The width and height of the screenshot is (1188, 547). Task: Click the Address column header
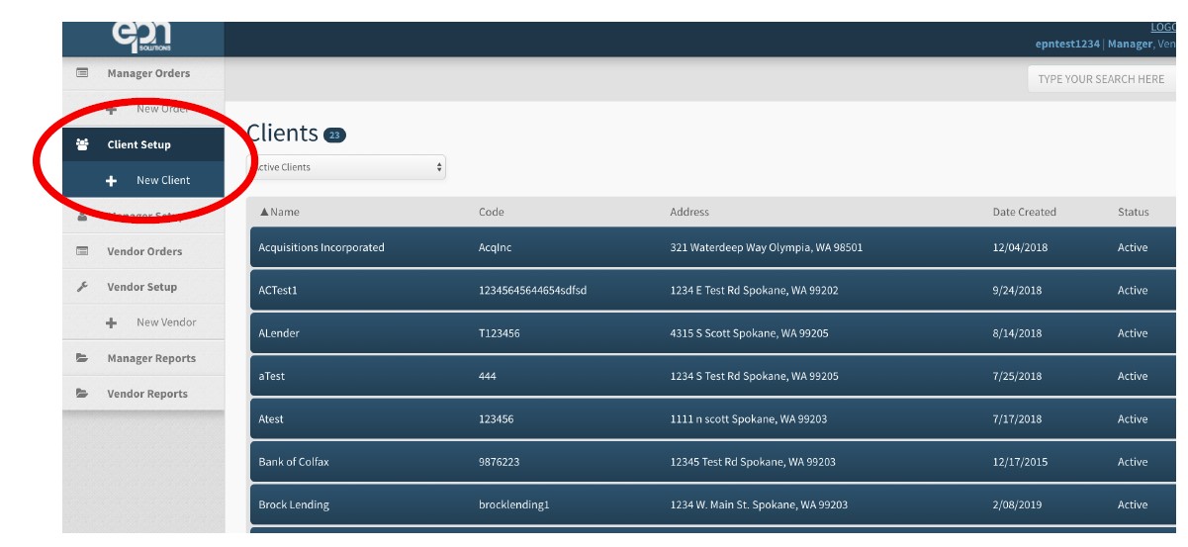click(x=689, y=212)
